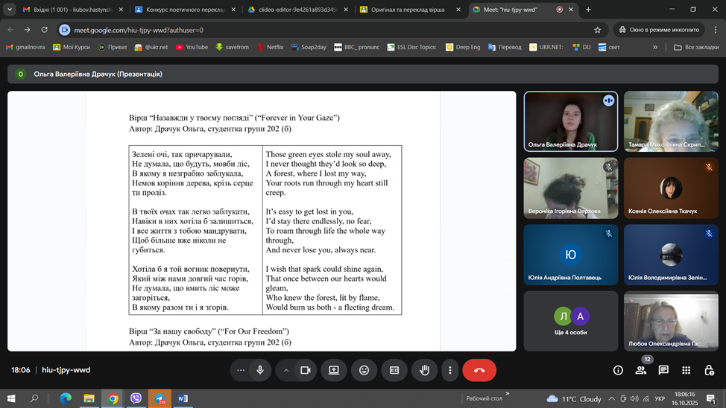Open host controls lock icon
The image size is (726, 408).
point(709,370)
